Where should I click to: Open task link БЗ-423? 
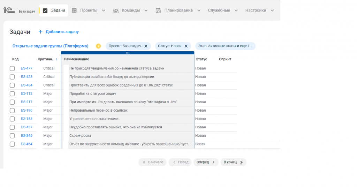(x=26, y=77)
